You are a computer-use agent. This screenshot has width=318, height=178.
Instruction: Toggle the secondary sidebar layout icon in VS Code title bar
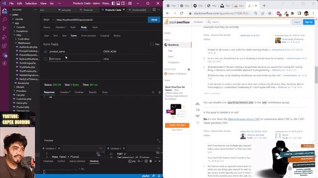[x=123, y=3]
